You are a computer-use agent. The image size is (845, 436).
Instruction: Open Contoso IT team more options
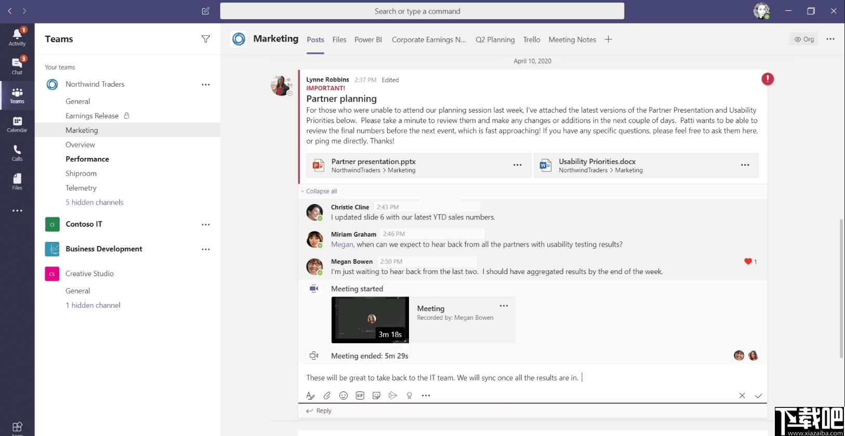pos(206,225)
